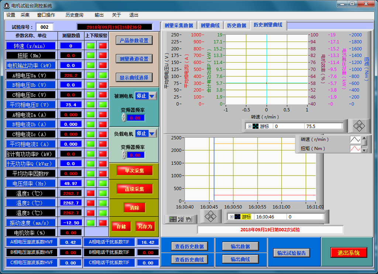Switch to the 测量曲线 tab
Viewport: 378px width, 274px height.
pyautogui.click(x=210, y=25)
